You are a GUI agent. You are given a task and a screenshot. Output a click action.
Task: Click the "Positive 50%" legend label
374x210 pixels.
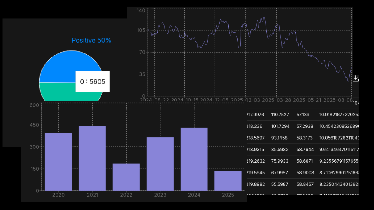tap(91, 40)
